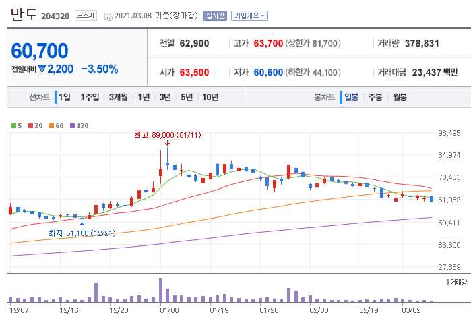This screenshot has height=319, width=471.
Task: Select the 3개월 line chart tab
Action: [x=118, y=97]
